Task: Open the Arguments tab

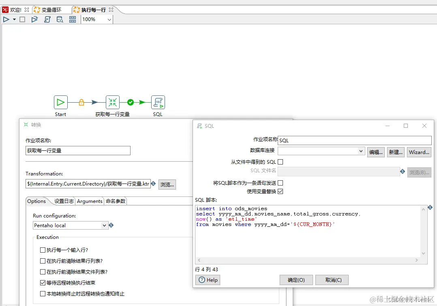Action: point(90,201)
